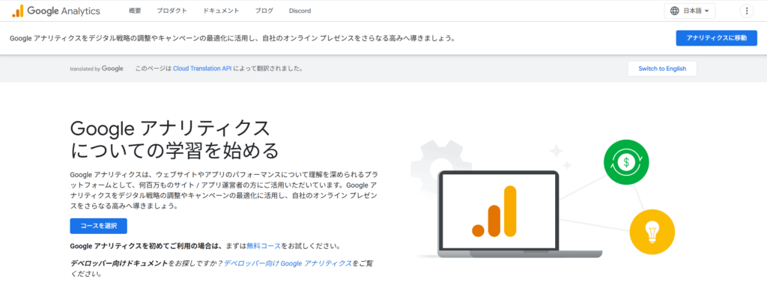
Task: Click the top banner description text
Action: pos(232,38)
